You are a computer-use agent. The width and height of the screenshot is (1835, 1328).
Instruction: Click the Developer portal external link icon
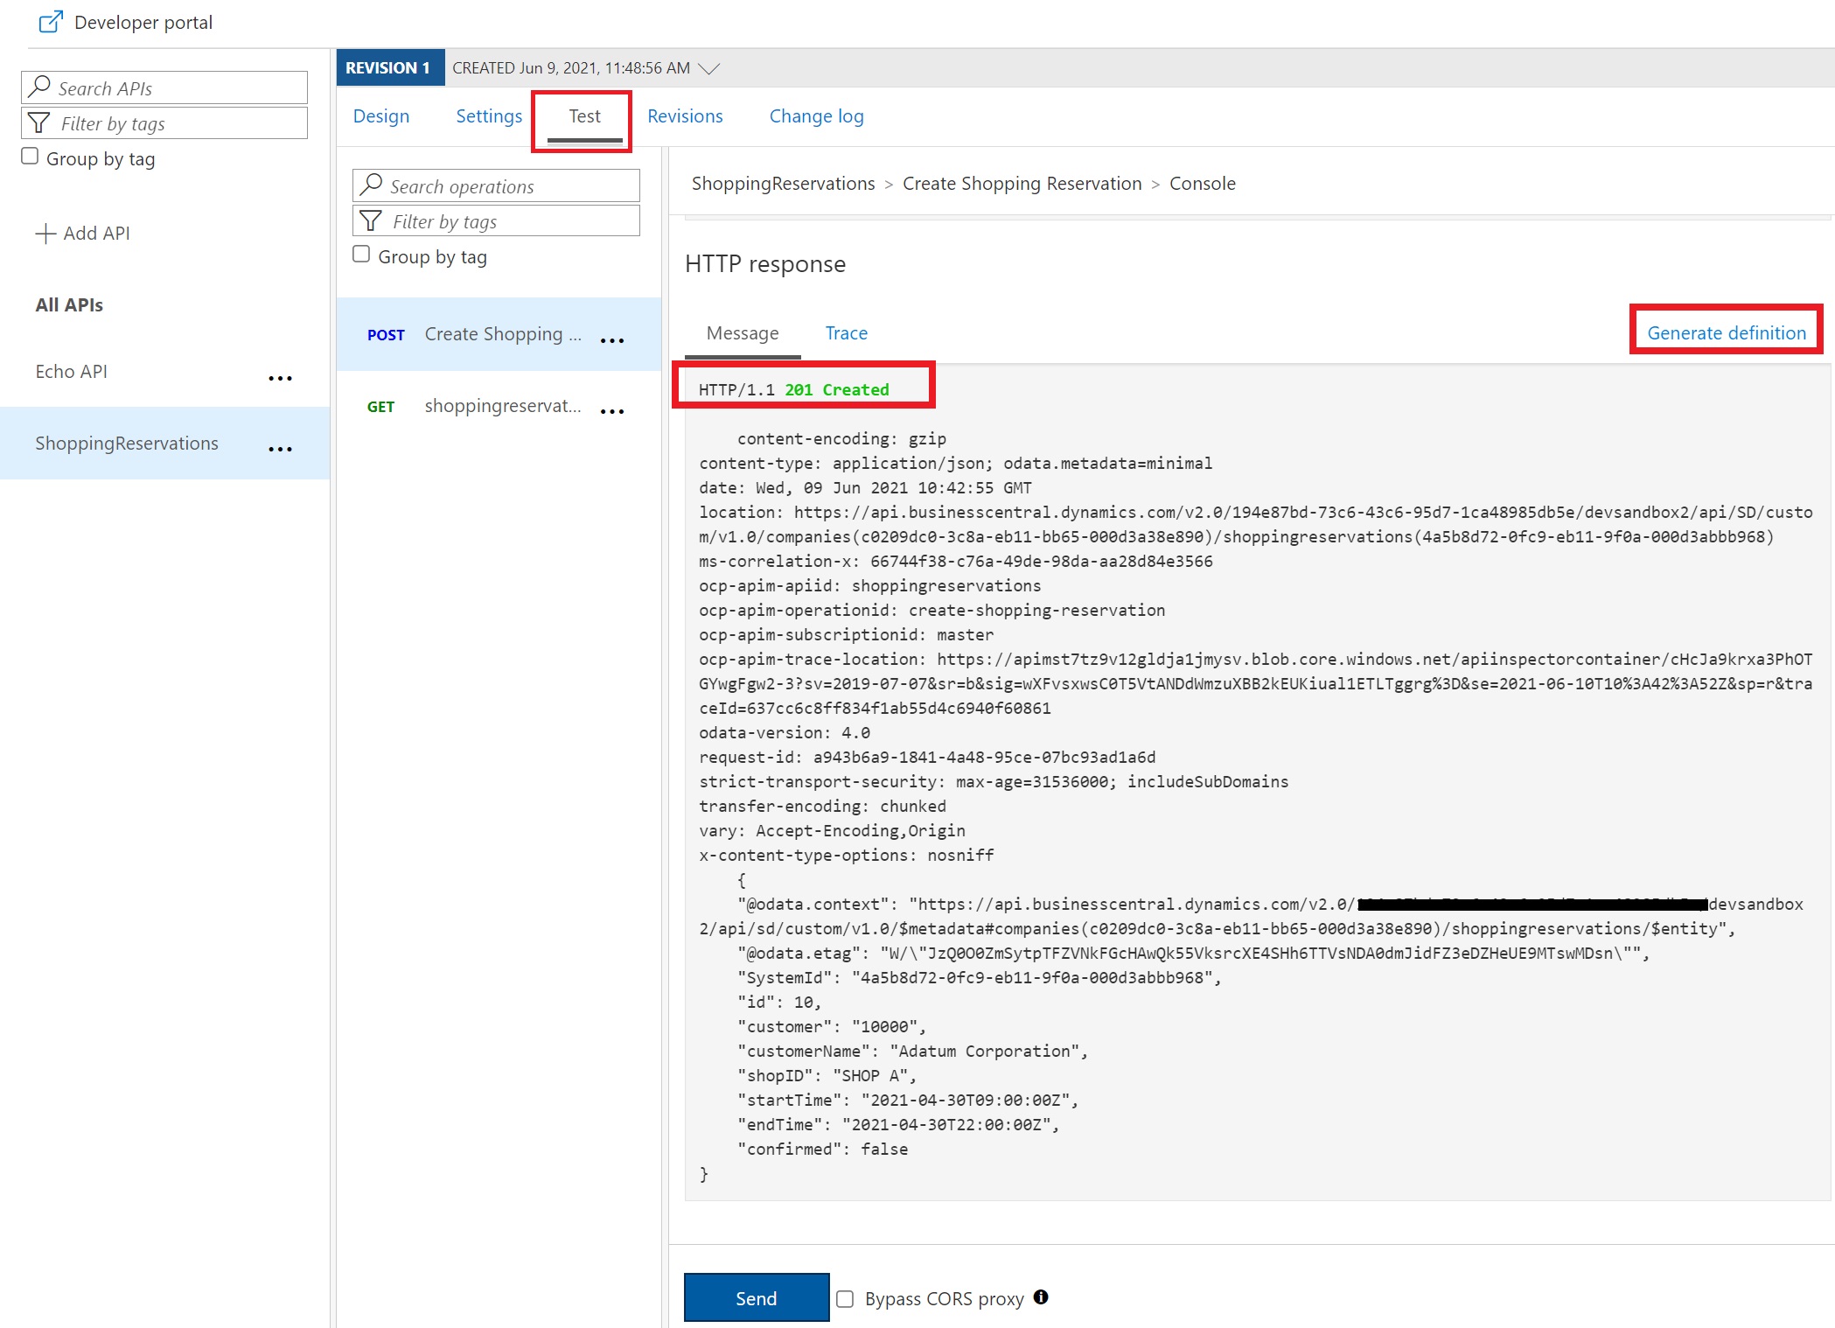[51, 22]
